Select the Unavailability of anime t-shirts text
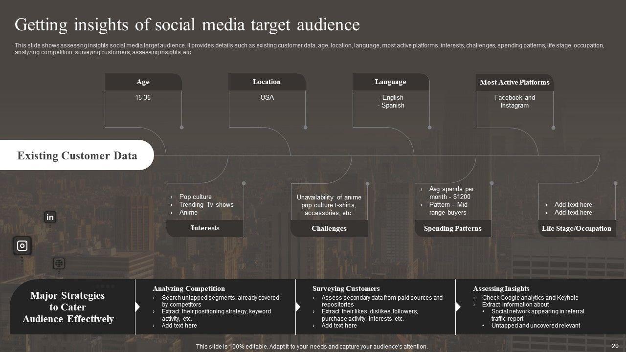The width and height of the screenshot is (626, 352). click(329, 205)
